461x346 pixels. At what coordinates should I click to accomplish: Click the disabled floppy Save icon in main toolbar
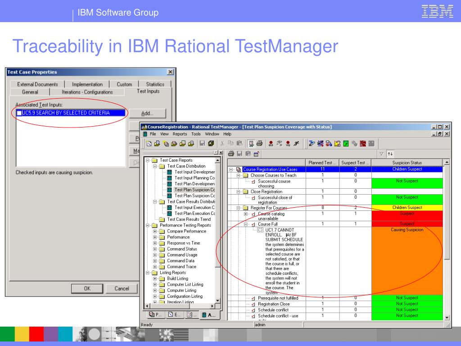(x=202, y=143)
